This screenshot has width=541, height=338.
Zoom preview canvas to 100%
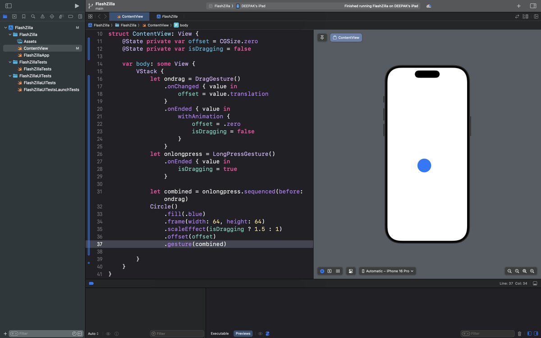(517, 271)
